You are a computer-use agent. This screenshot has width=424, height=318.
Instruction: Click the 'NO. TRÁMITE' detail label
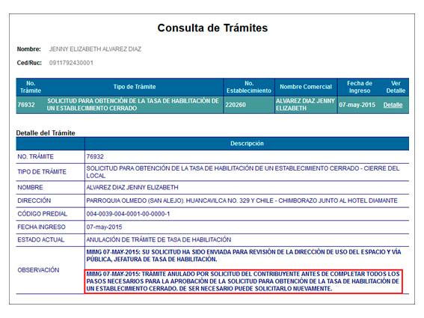coord(35,156)
